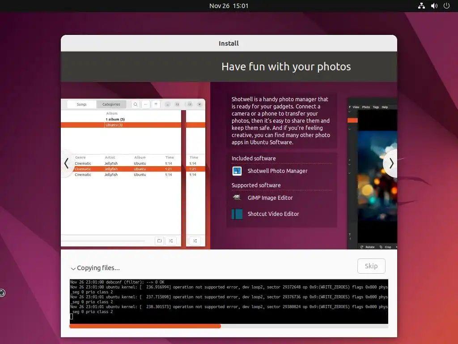
Task: Open the View menu in photo app preview
Action: pyautogui.click(x=356, y=107)
